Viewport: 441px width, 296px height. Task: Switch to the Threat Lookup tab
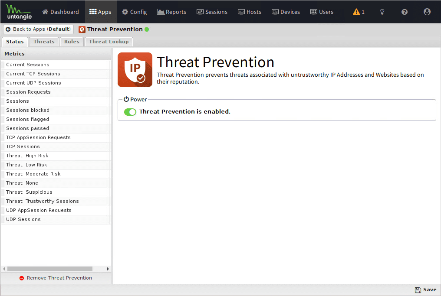coord(109,42)
